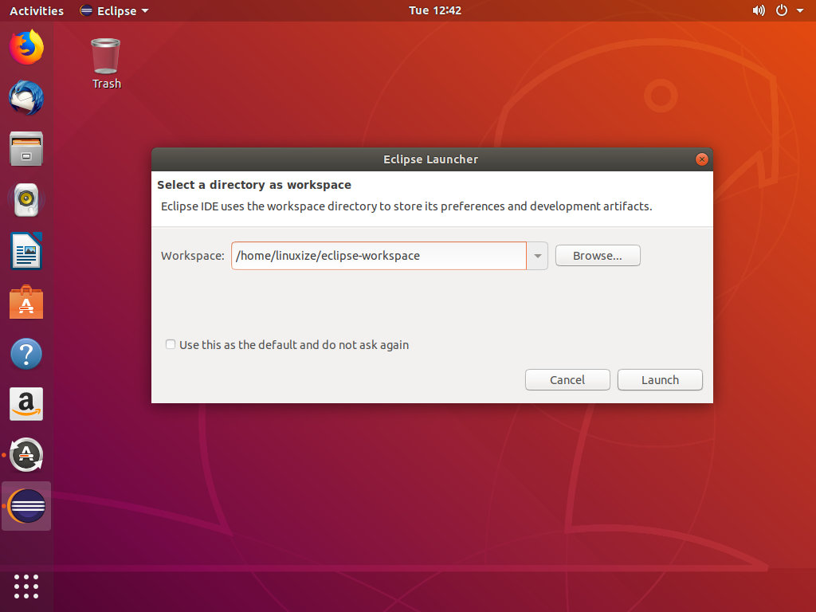Open the volume indicator in top bar

tap(759, 10)
